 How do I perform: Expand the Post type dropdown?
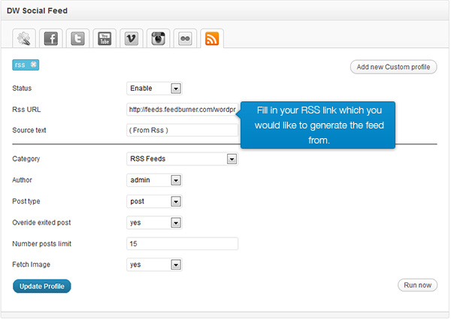point(154,201)
